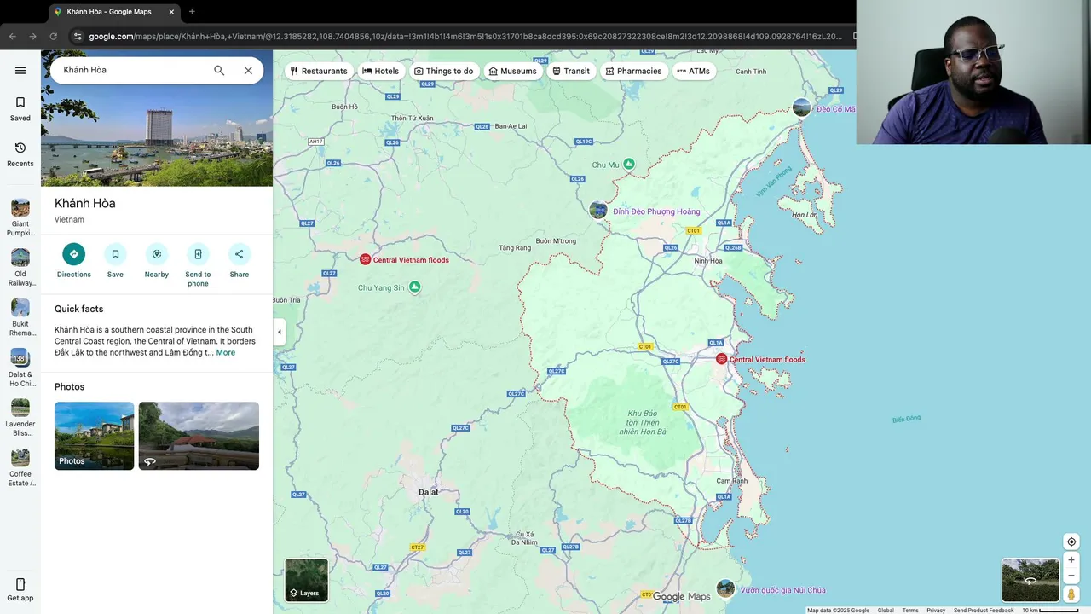Zoom in with plus button
Screen dimensions: 1091x614
pyautogui.click(x=1071, y=560)
